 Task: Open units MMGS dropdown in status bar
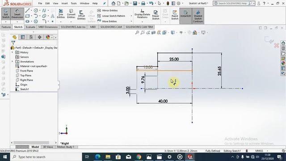pos(268,151)
